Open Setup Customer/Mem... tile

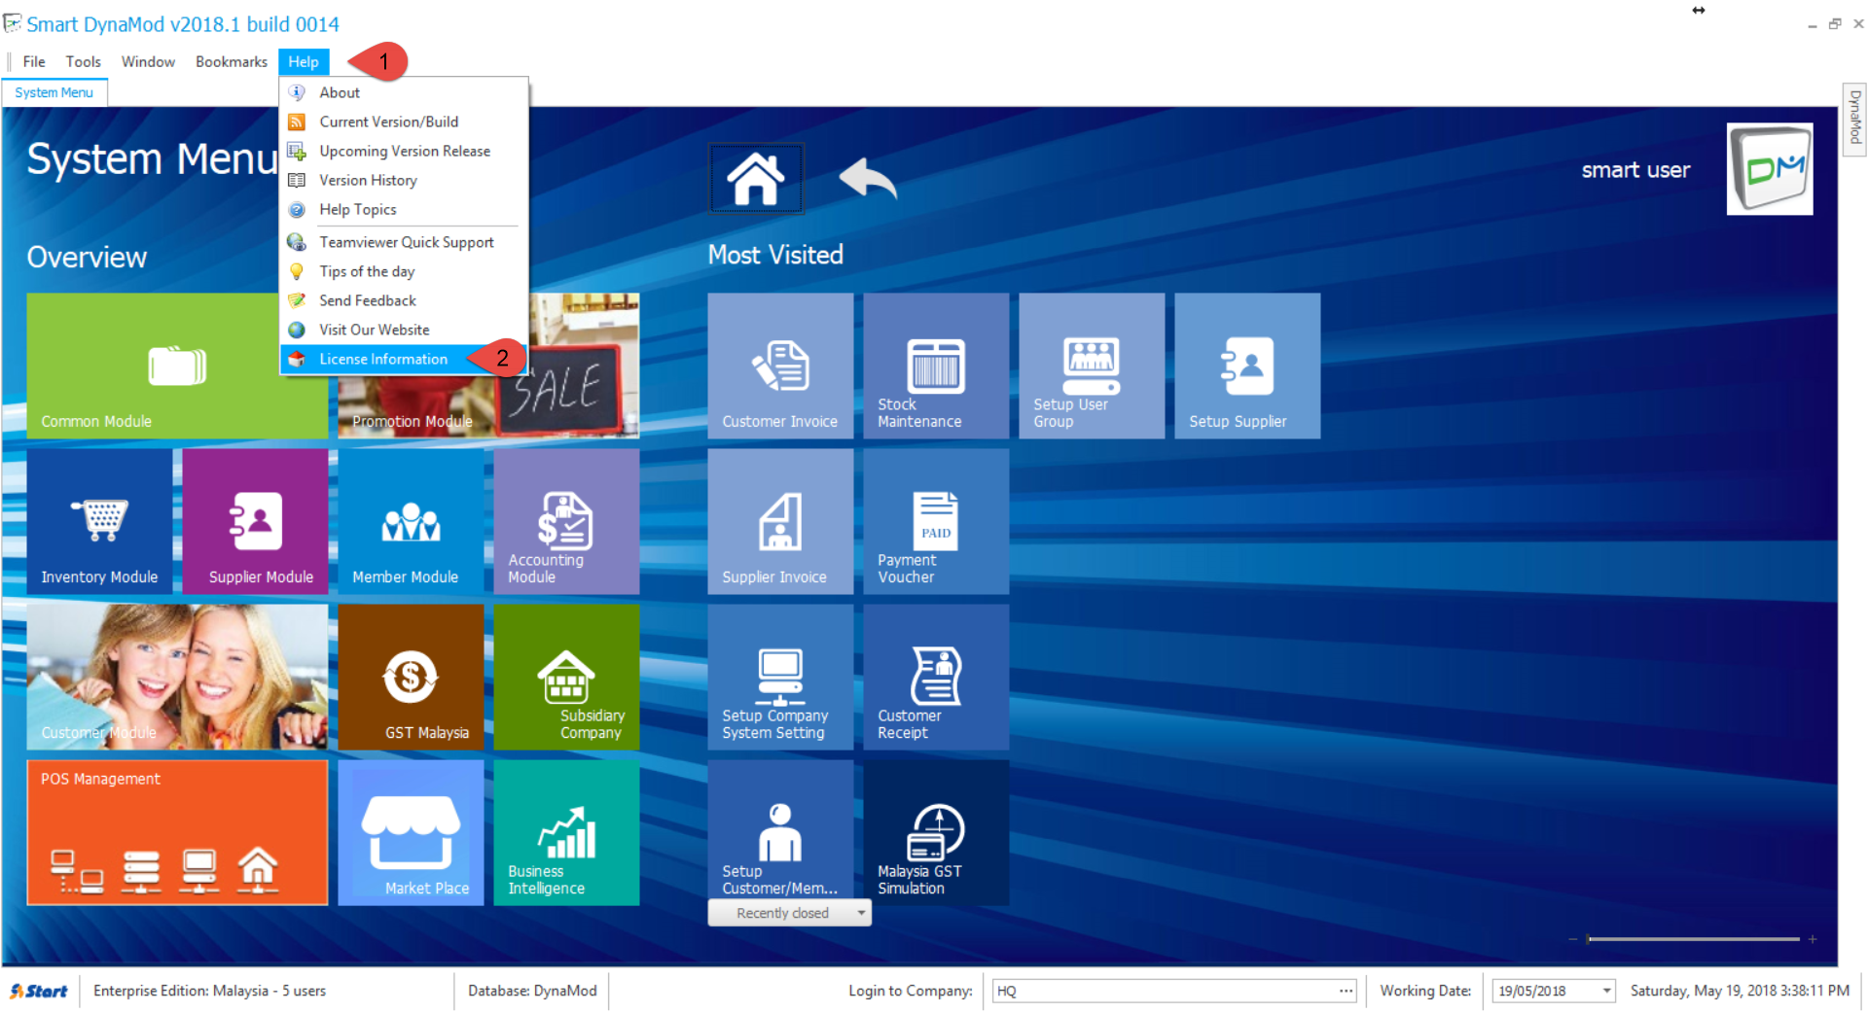(x=780, y=829)
